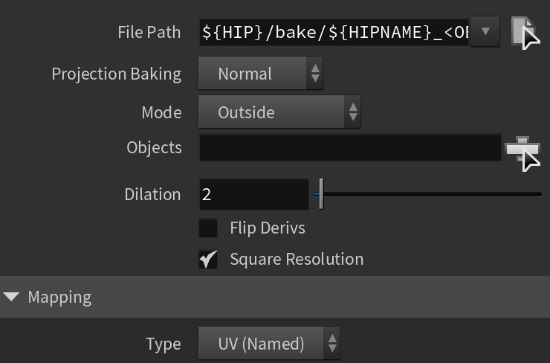The height and width of the screenshot is (363, 550).
Task: Open the object selector icon beside Objects
Action: [522, 153]
